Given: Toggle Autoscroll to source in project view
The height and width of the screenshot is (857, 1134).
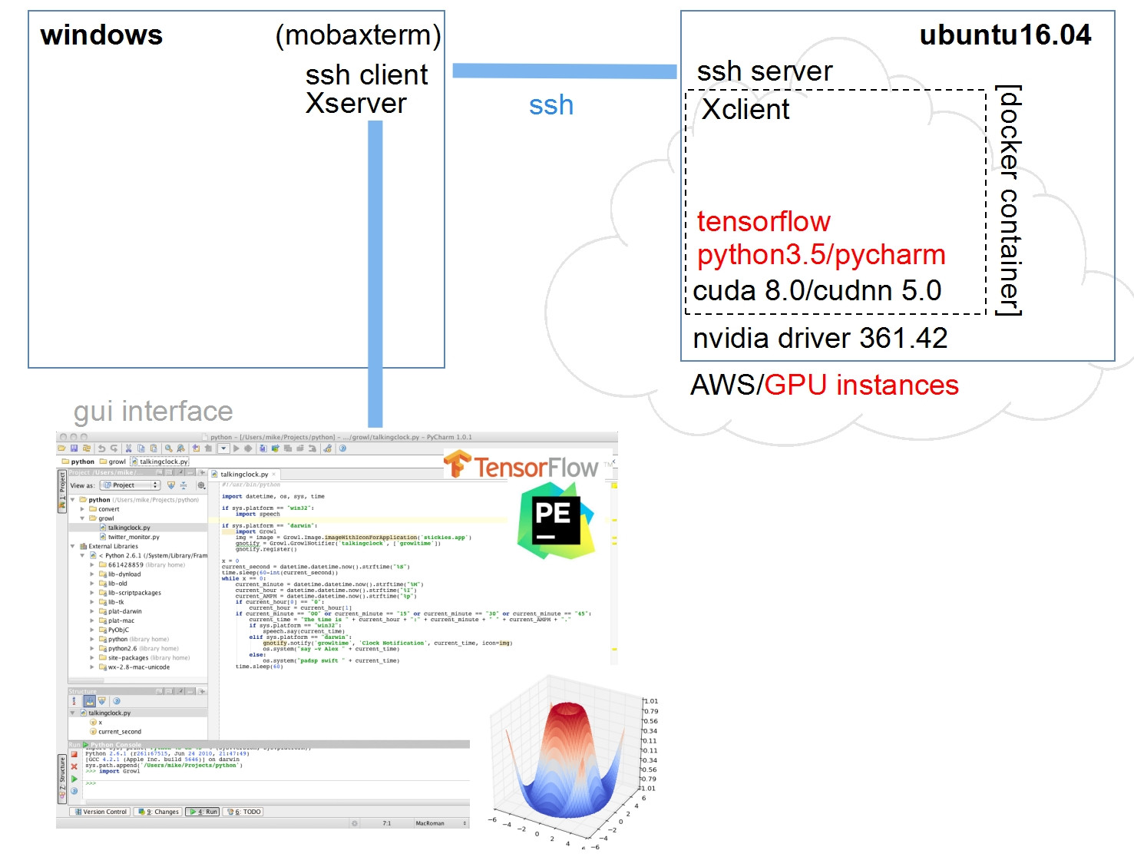Looking at the screenshot, I should pyautogui.click(x=171, y=485).
